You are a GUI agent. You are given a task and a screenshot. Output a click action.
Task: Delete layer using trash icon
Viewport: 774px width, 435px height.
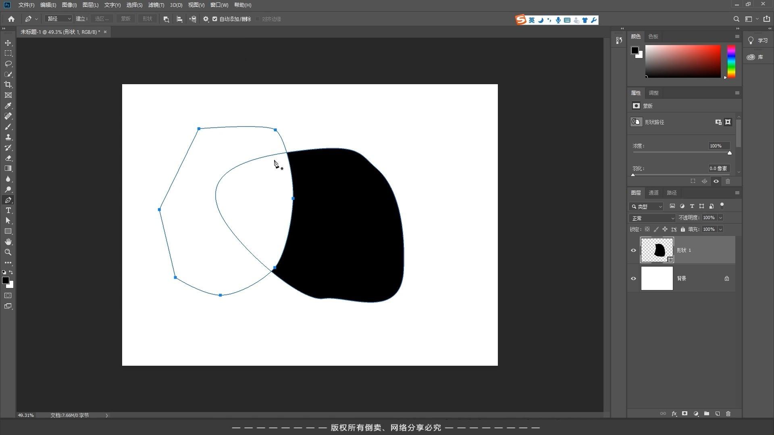728,414
